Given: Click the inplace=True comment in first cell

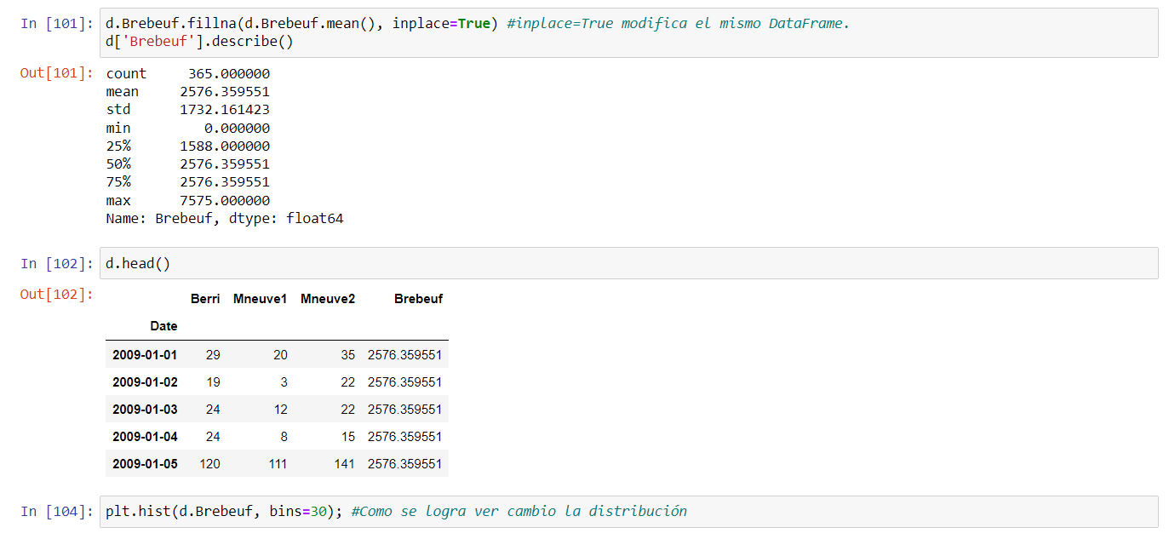Looking at the screenshot, I should pos(678,24).
